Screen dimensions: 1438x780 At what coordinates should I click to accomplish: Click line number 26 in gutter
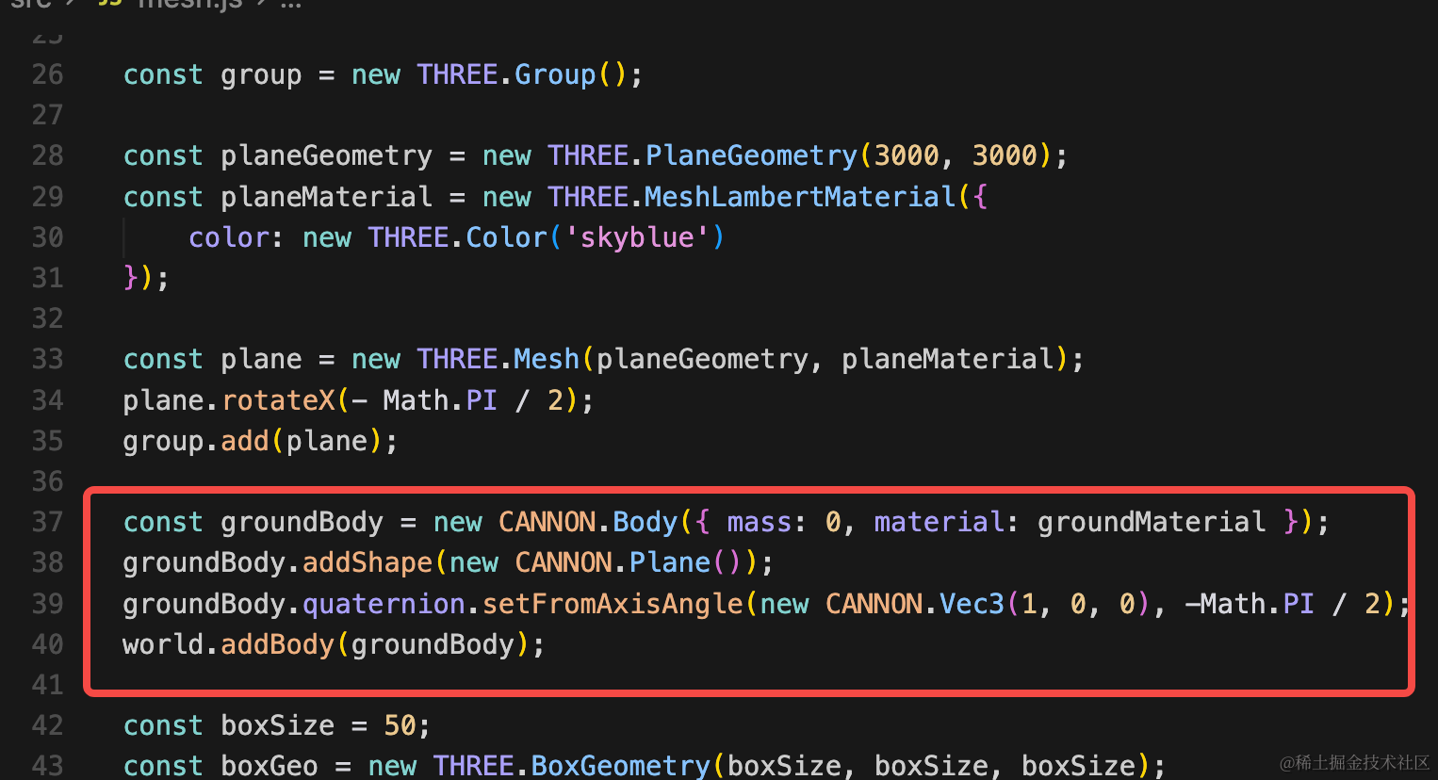coord(47,74)
